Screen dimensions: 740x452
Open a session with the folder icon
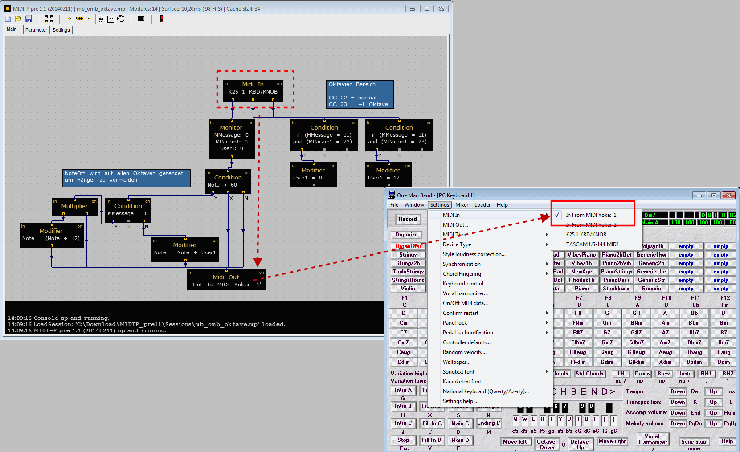[18, 19]
